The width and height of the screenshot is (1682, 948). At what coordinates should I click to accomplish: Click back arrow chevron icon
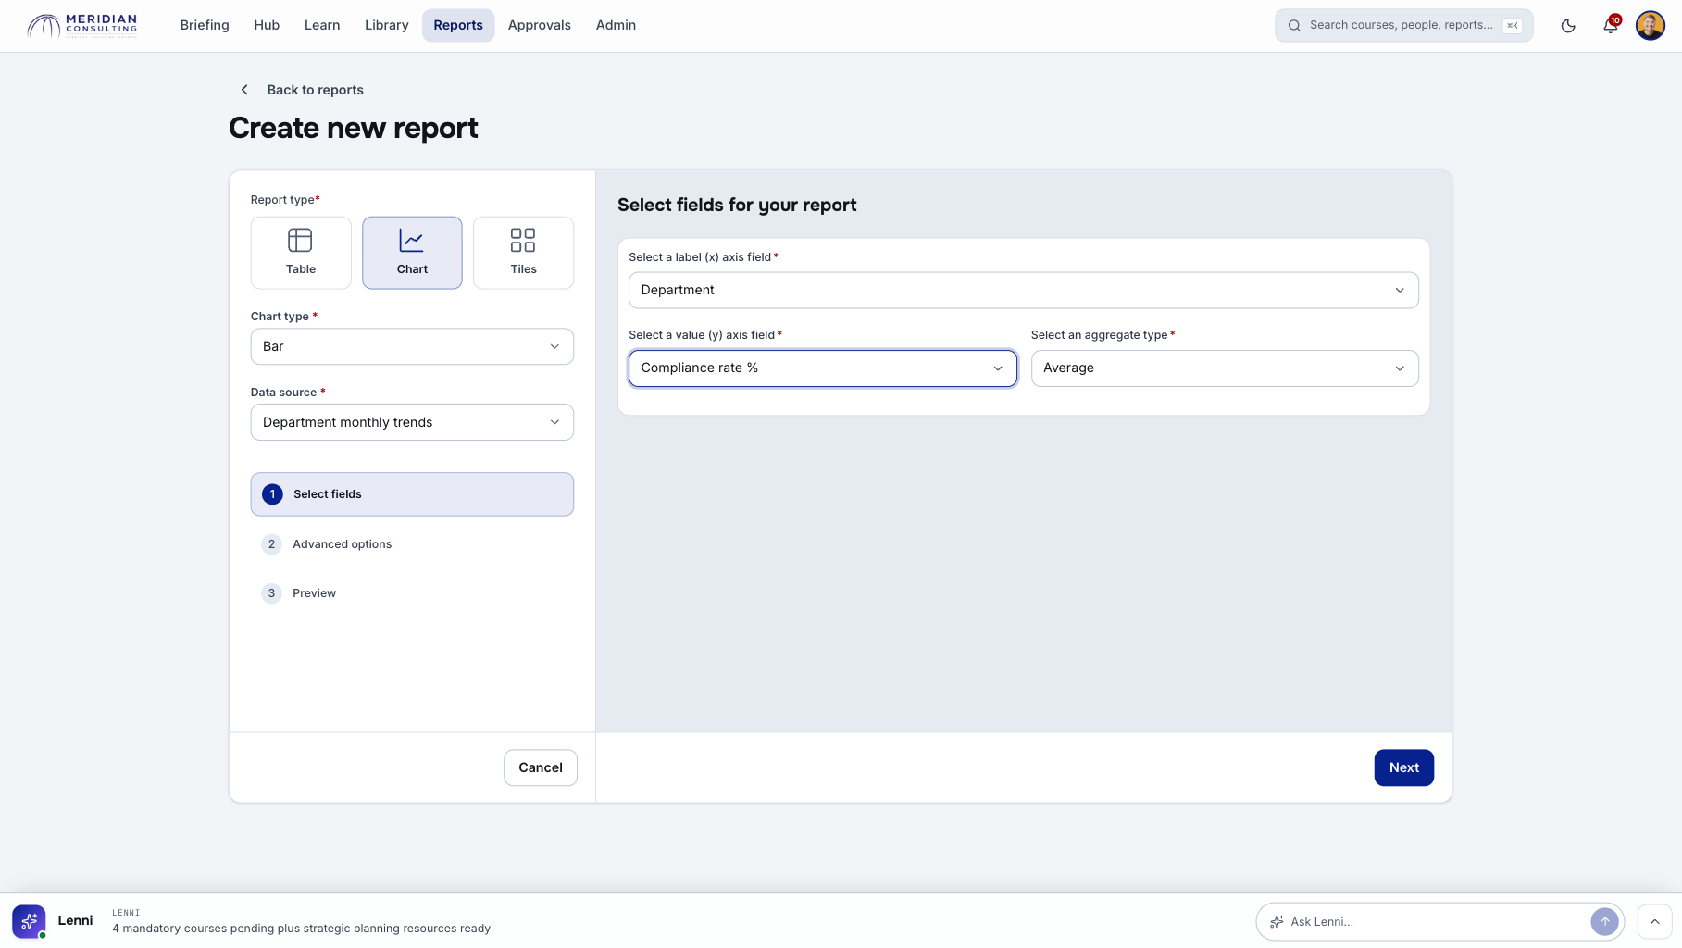point(244,90)
